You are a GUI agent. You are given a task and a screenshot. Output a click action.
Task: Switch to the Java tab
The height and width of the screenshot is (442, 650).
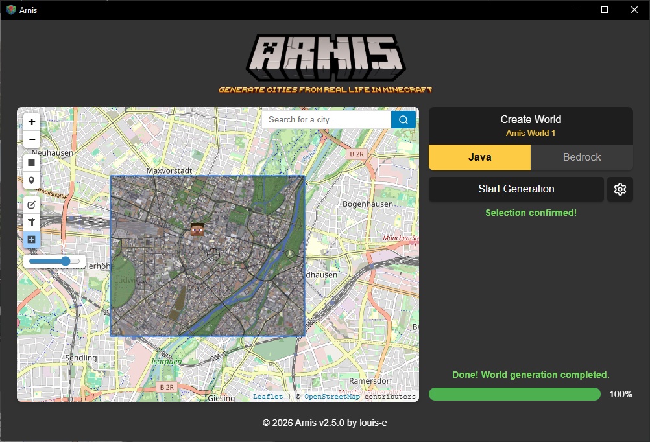click(479, 157)
